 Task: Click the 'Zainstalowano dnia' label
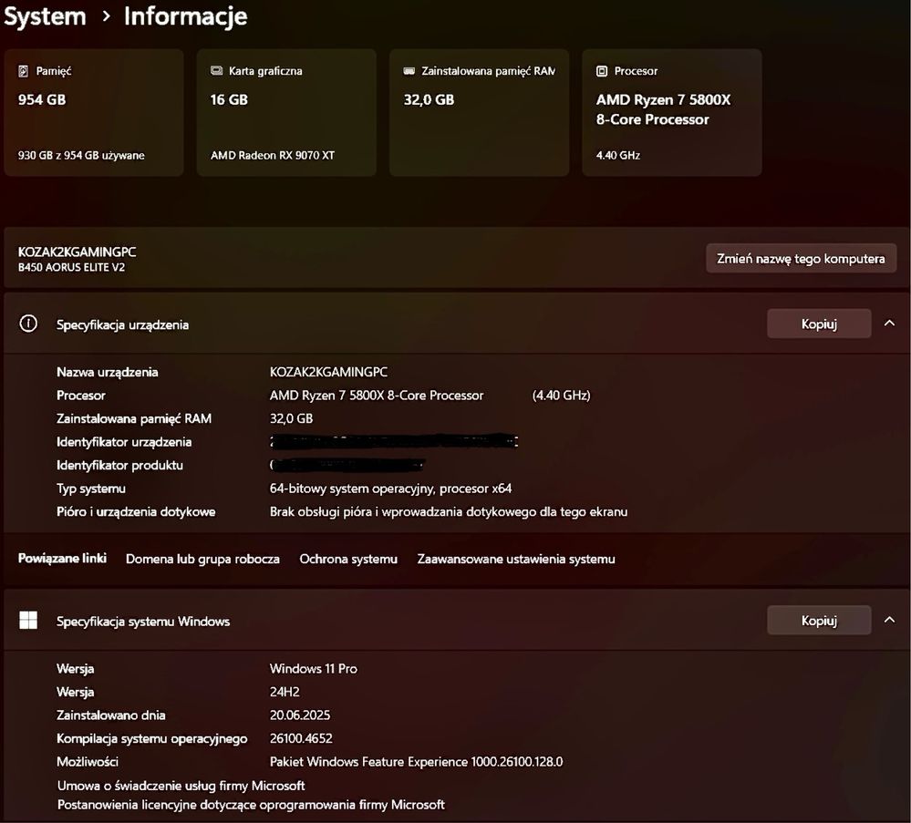(111, 715)
